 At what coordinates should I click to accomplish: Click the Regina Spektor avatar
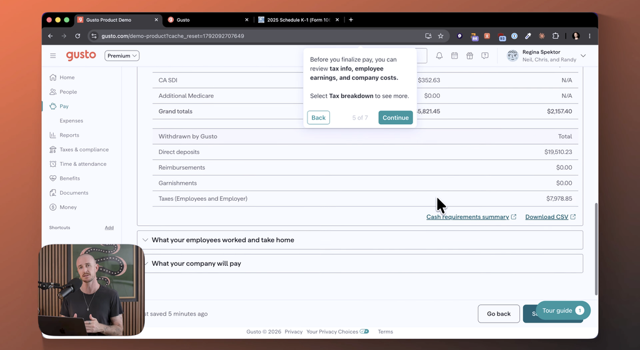[512, 56]
